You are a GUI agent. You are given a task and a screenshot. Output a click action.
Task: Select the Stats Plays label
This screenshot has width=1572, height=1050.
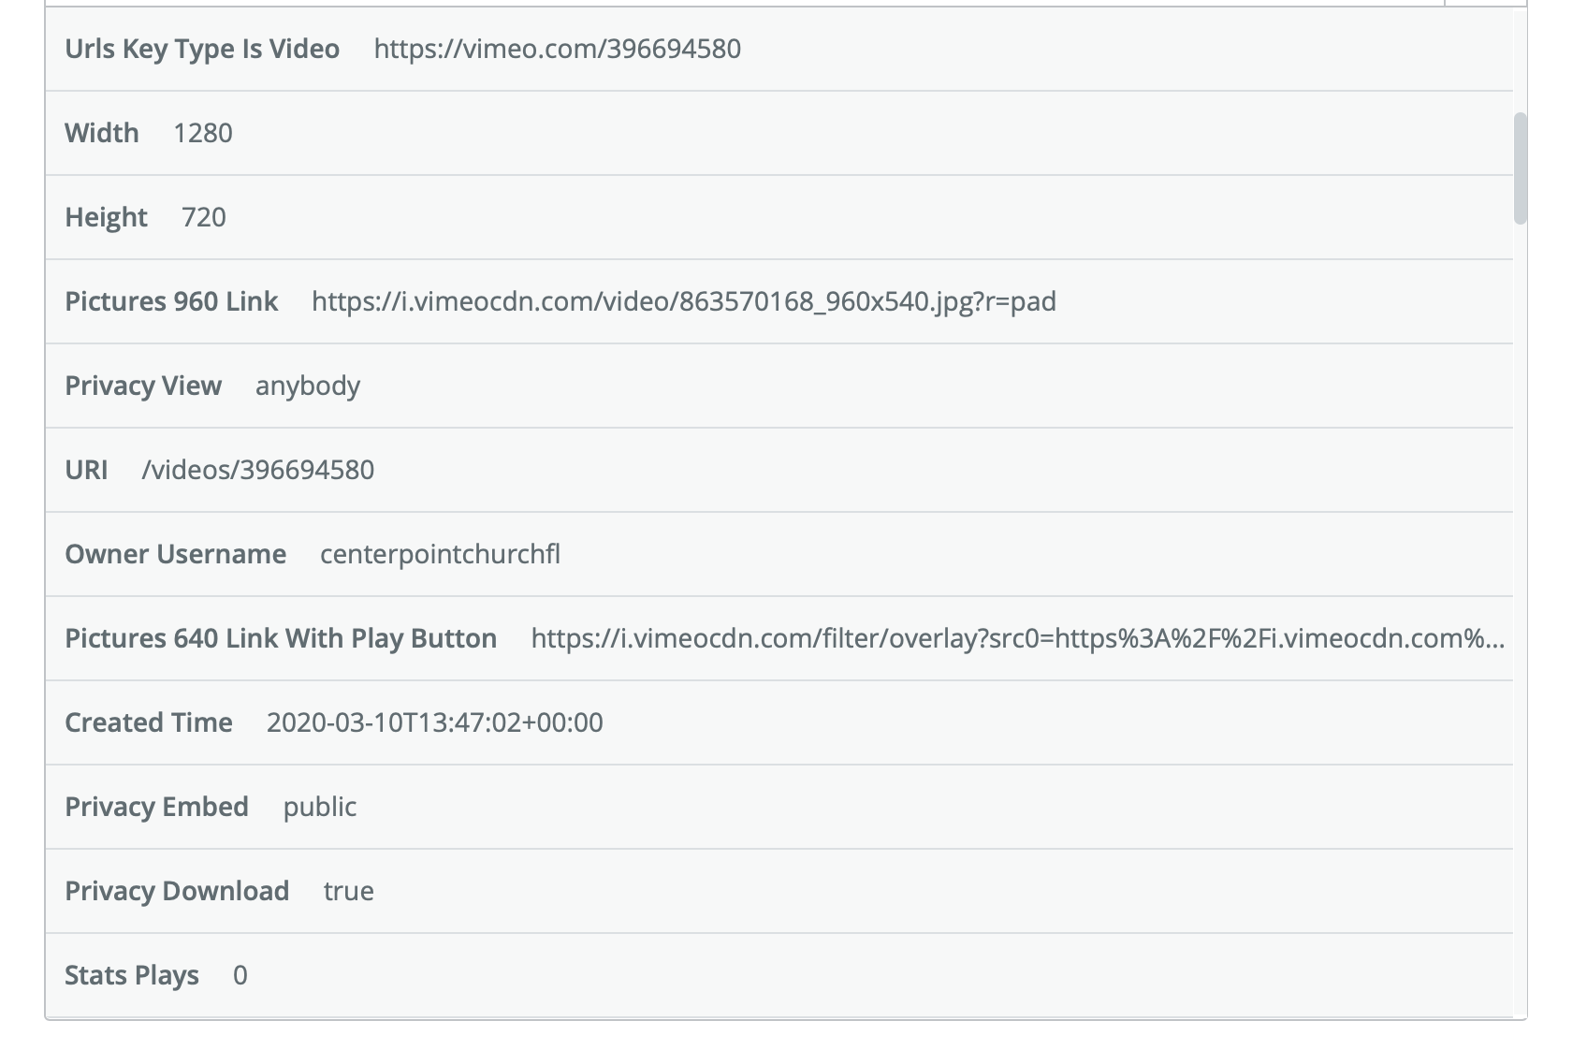(x=132, y=975)
